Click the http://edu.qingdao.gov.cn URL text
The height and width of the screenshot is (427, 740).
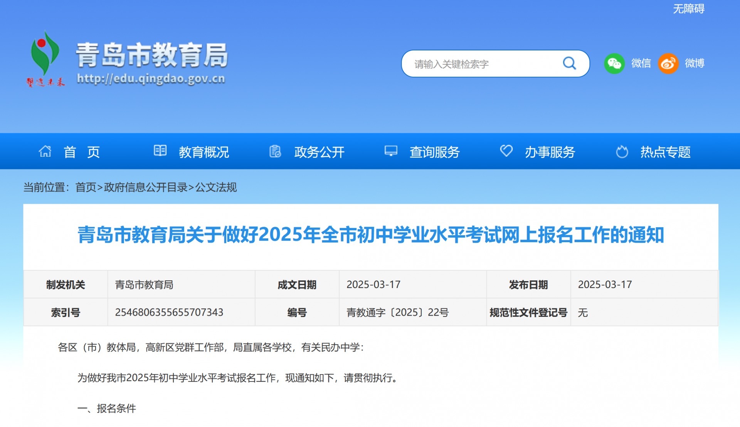coord(151,79)
